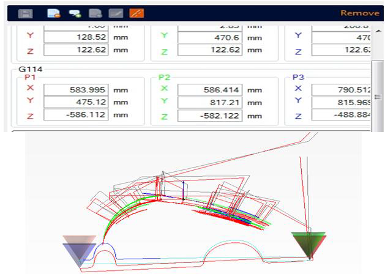Click the document icon with red badge

[53, 13]
